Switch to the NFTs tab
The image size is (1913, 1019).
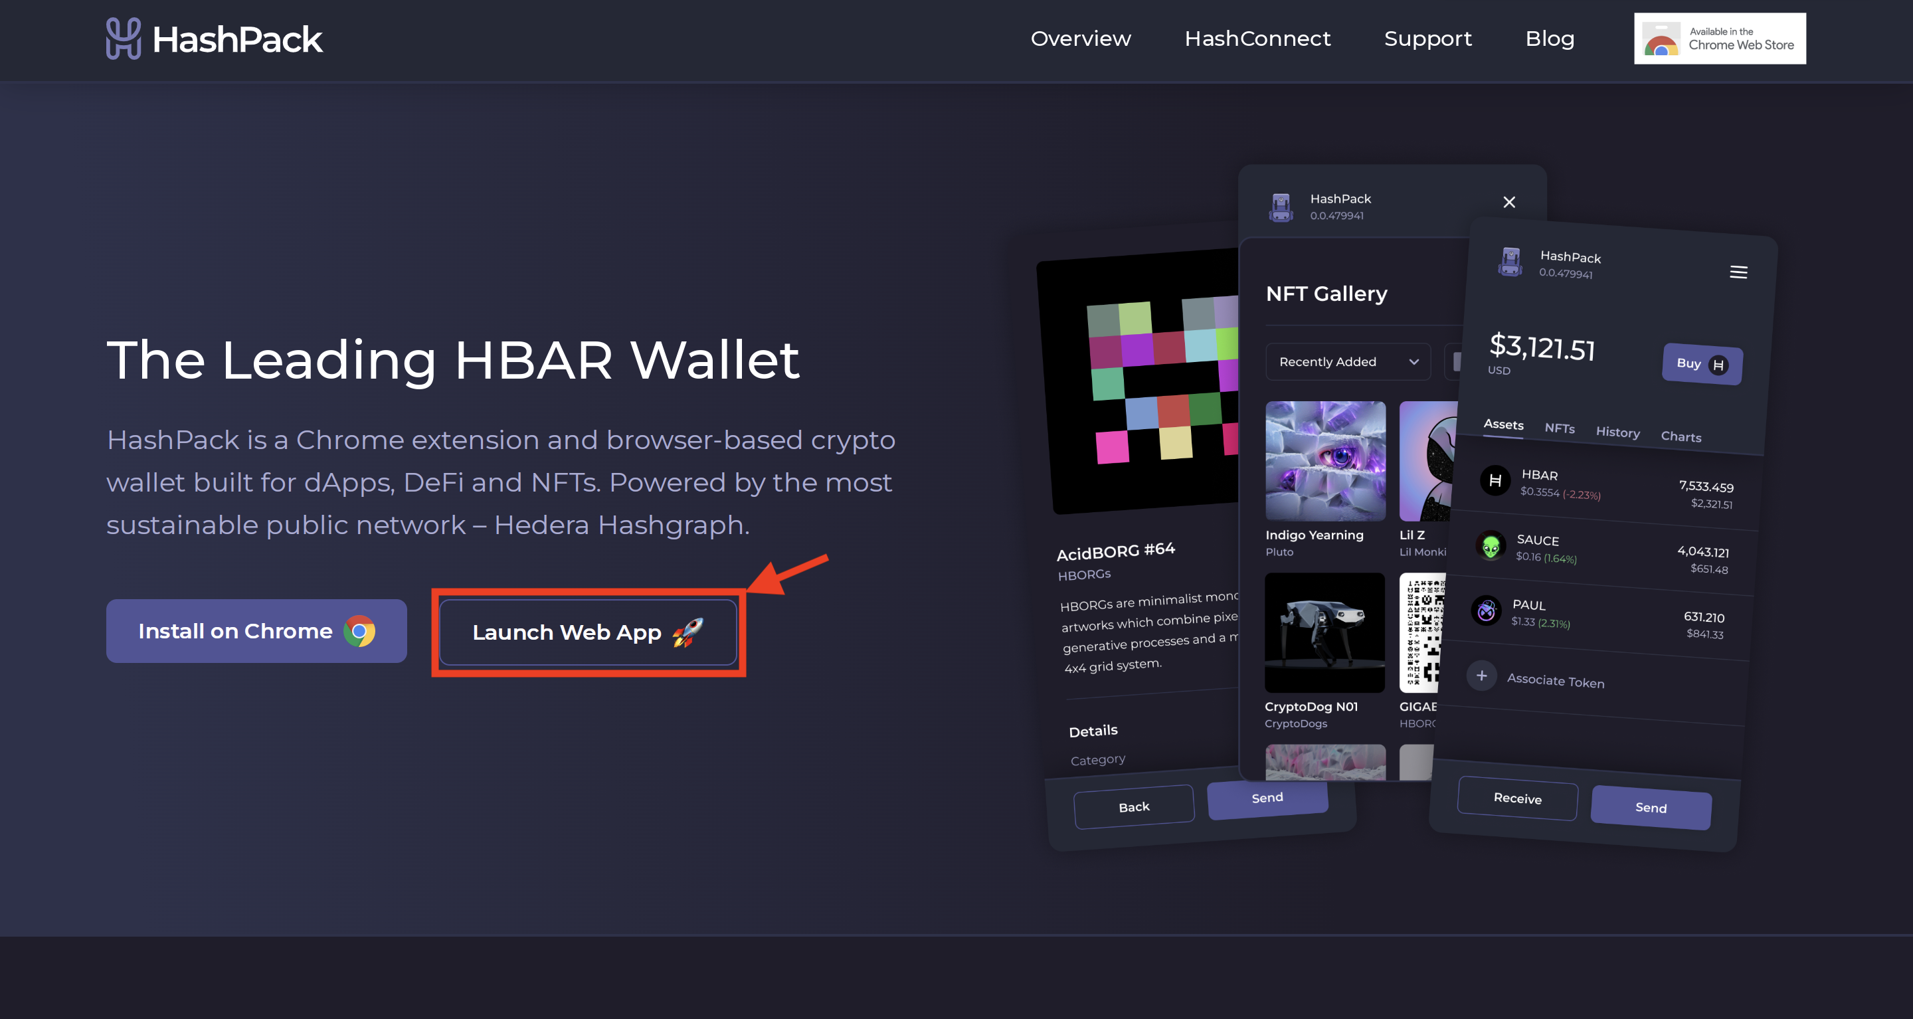[x=1559, y=428]
